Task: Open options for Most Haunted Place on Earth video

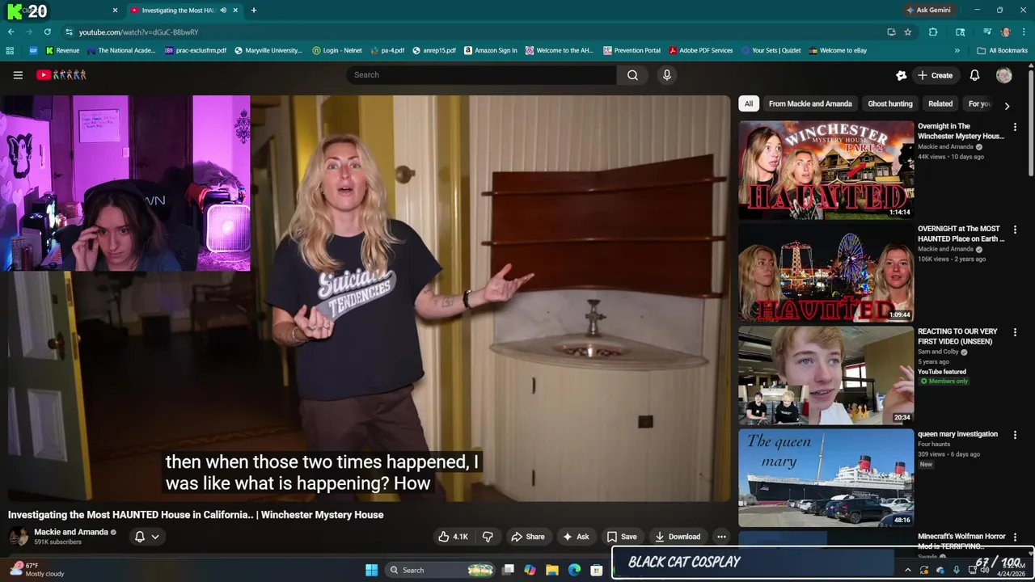Action: [1015, 230]
